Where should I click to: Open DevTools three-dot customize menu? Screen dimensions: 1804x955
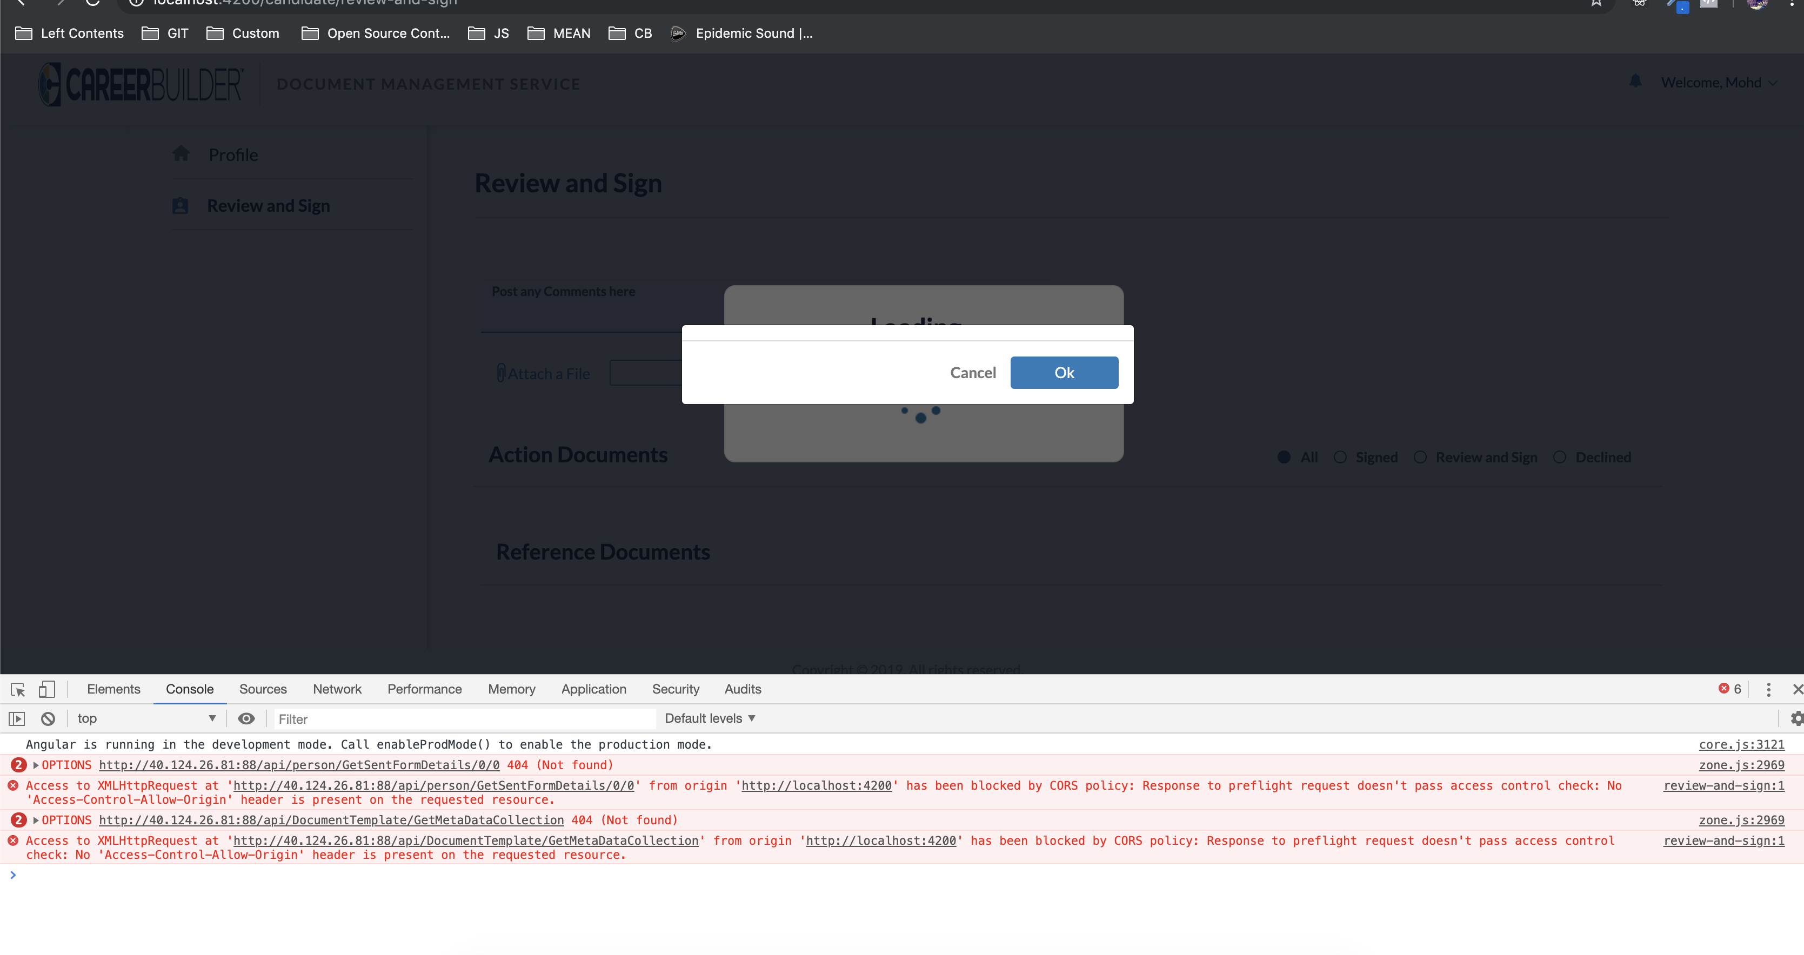(1768, 690)
